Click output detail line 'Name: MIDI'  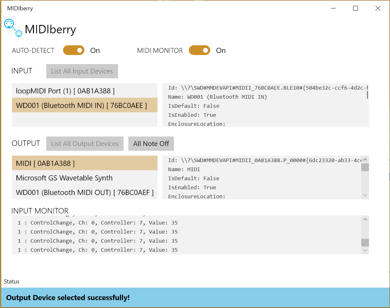184,169
